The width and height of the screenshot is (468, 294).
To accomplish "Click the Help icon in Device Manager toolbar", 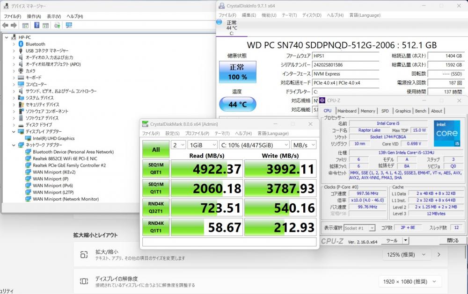I will (x=36, y=25).
